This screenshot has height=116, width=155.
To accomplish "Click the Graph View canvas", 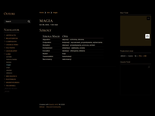I will 135,80.
